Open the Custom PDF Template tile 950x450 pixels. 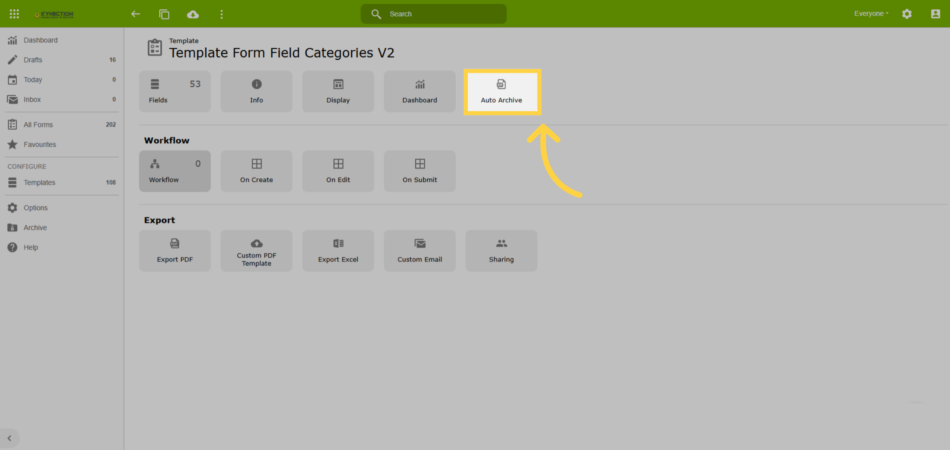256,251
